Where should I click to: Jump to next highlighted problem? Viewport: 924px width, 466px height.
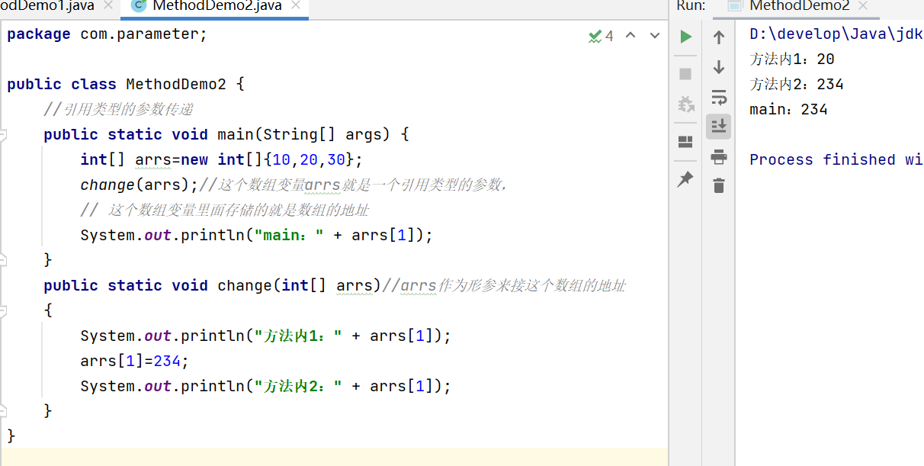click(x=655, y=35)
